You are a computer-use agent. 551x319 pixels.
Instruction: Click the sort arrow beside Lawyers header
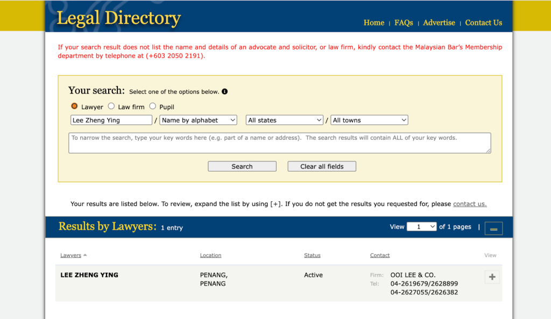(x=85, y=255)
